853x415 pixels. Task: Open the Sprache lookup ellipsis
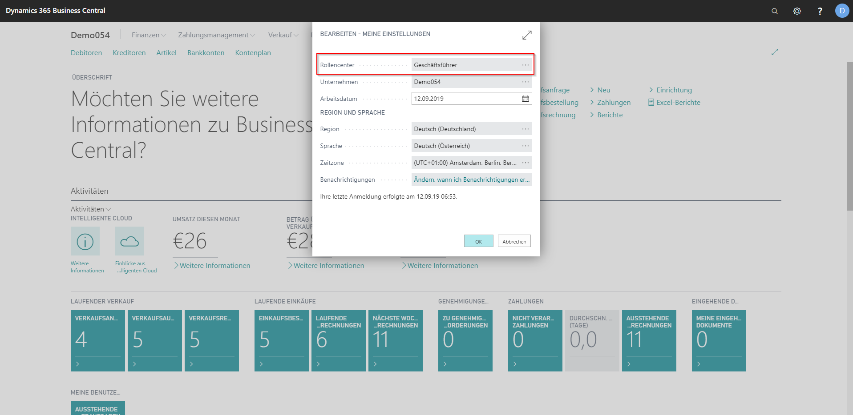pyautogui.click(x=526, y=146)
